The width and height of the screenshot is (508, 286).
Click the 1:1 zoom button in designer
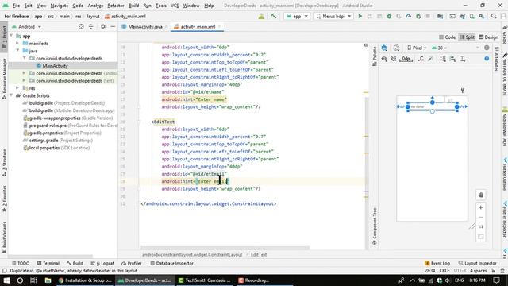[x=481, y=226]
